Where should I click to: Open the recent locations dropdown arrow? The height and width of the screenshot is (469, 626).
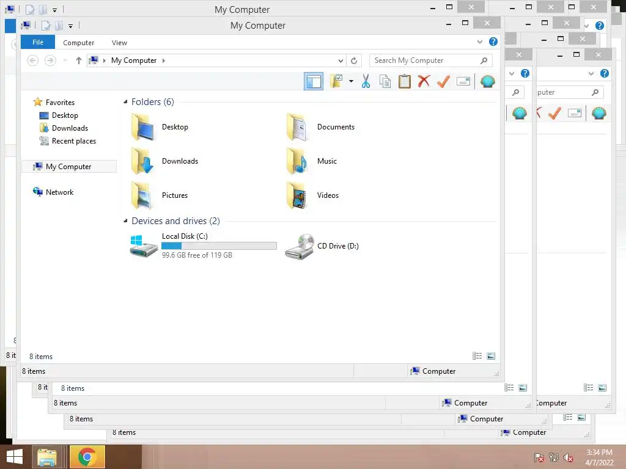click(x=65, y=60)
